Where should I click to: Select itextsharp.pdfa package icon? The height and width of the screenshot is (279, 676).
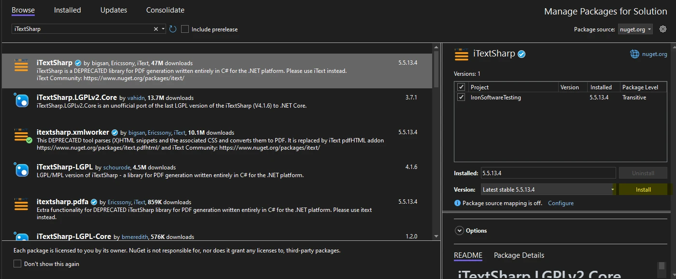coord(21,205)
